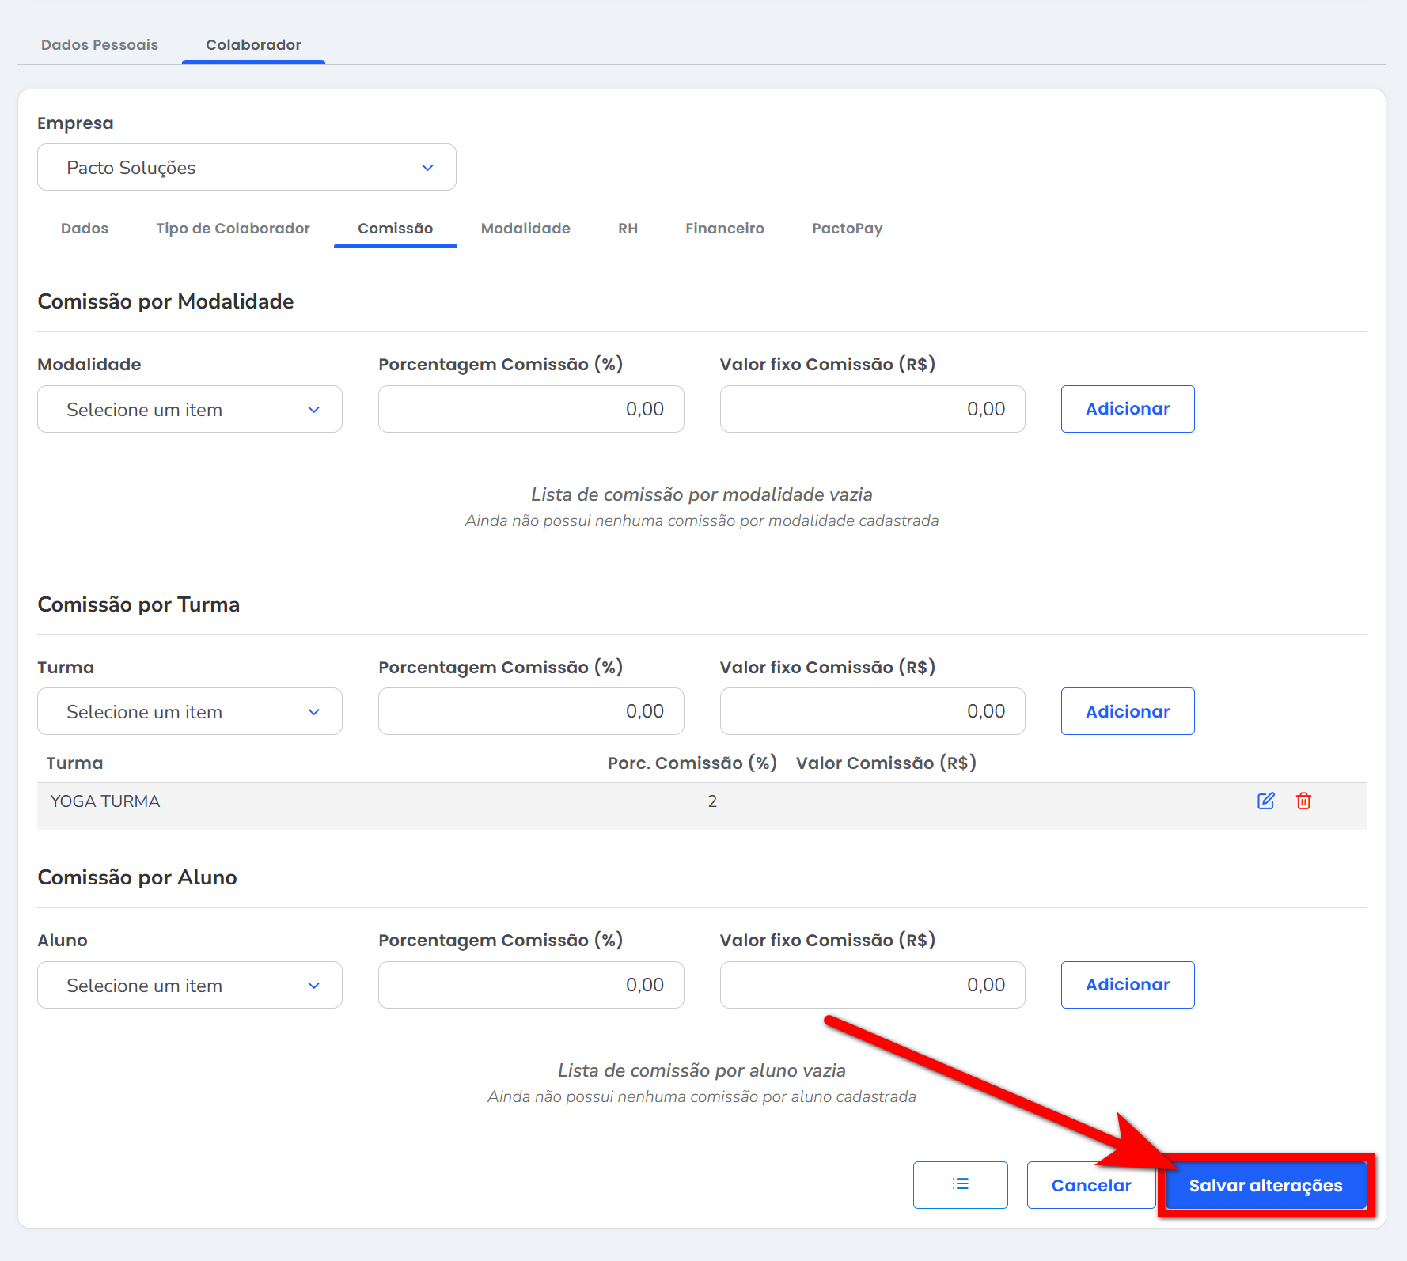The height and width of the screenshot is (1261, 1407).
Task: Click Adicionar in Comissão por Modalidade
Action: pos(1127,409)
